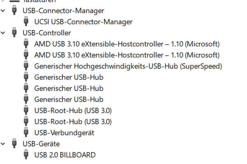
Task: Click the icon beside UCSI USB-Connector-Manager
Action: [26, 21]
